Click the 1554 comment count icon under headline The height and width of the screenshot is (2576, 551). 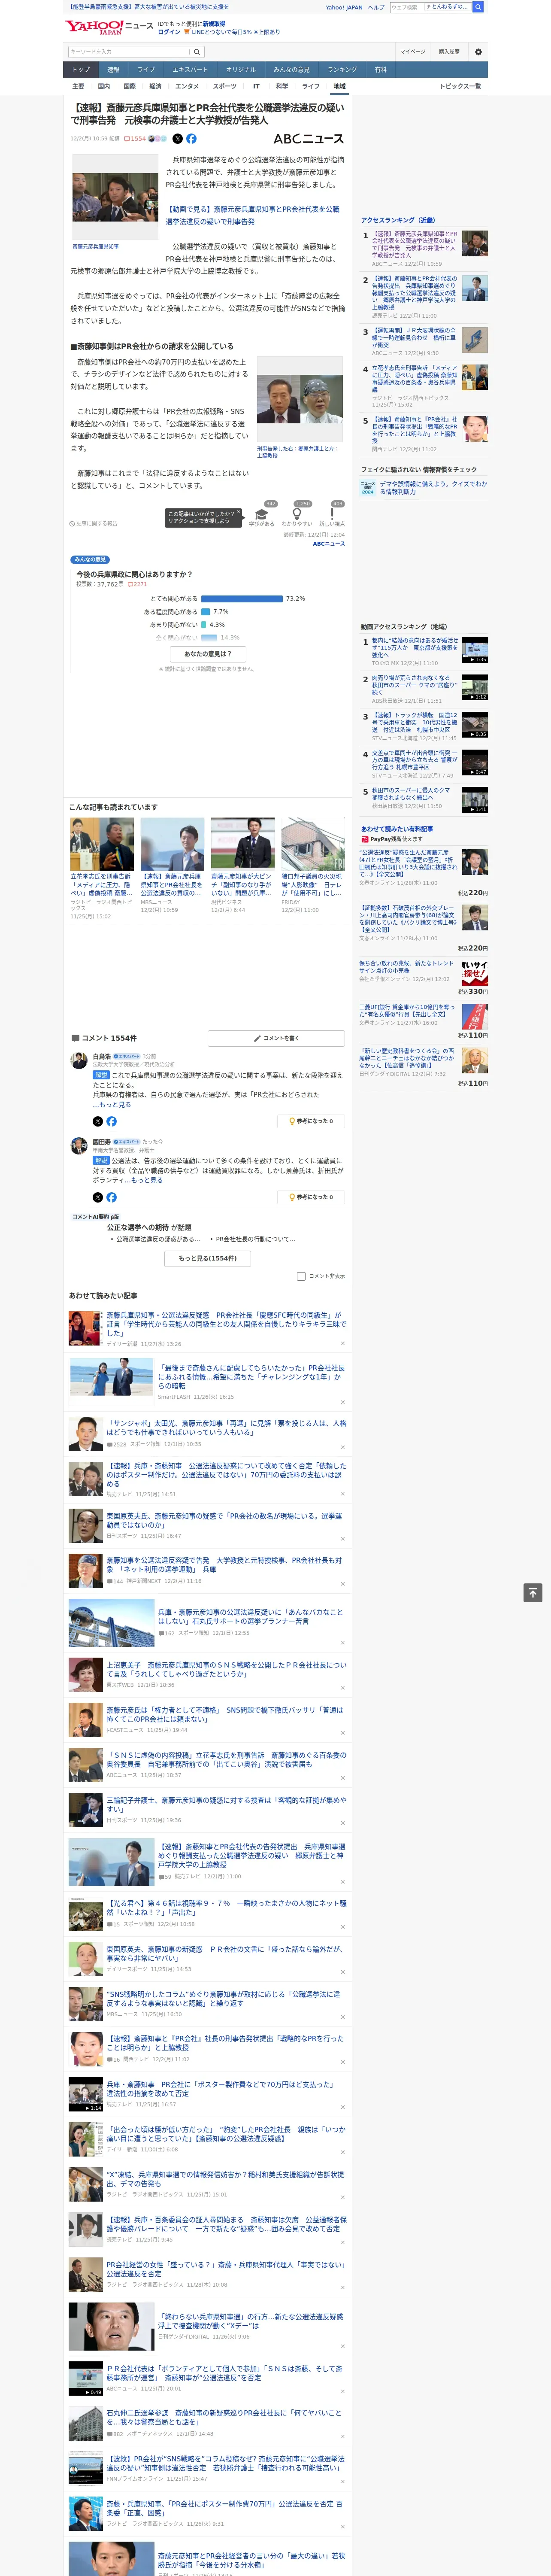pyautogui.click(x=135, y=139)
